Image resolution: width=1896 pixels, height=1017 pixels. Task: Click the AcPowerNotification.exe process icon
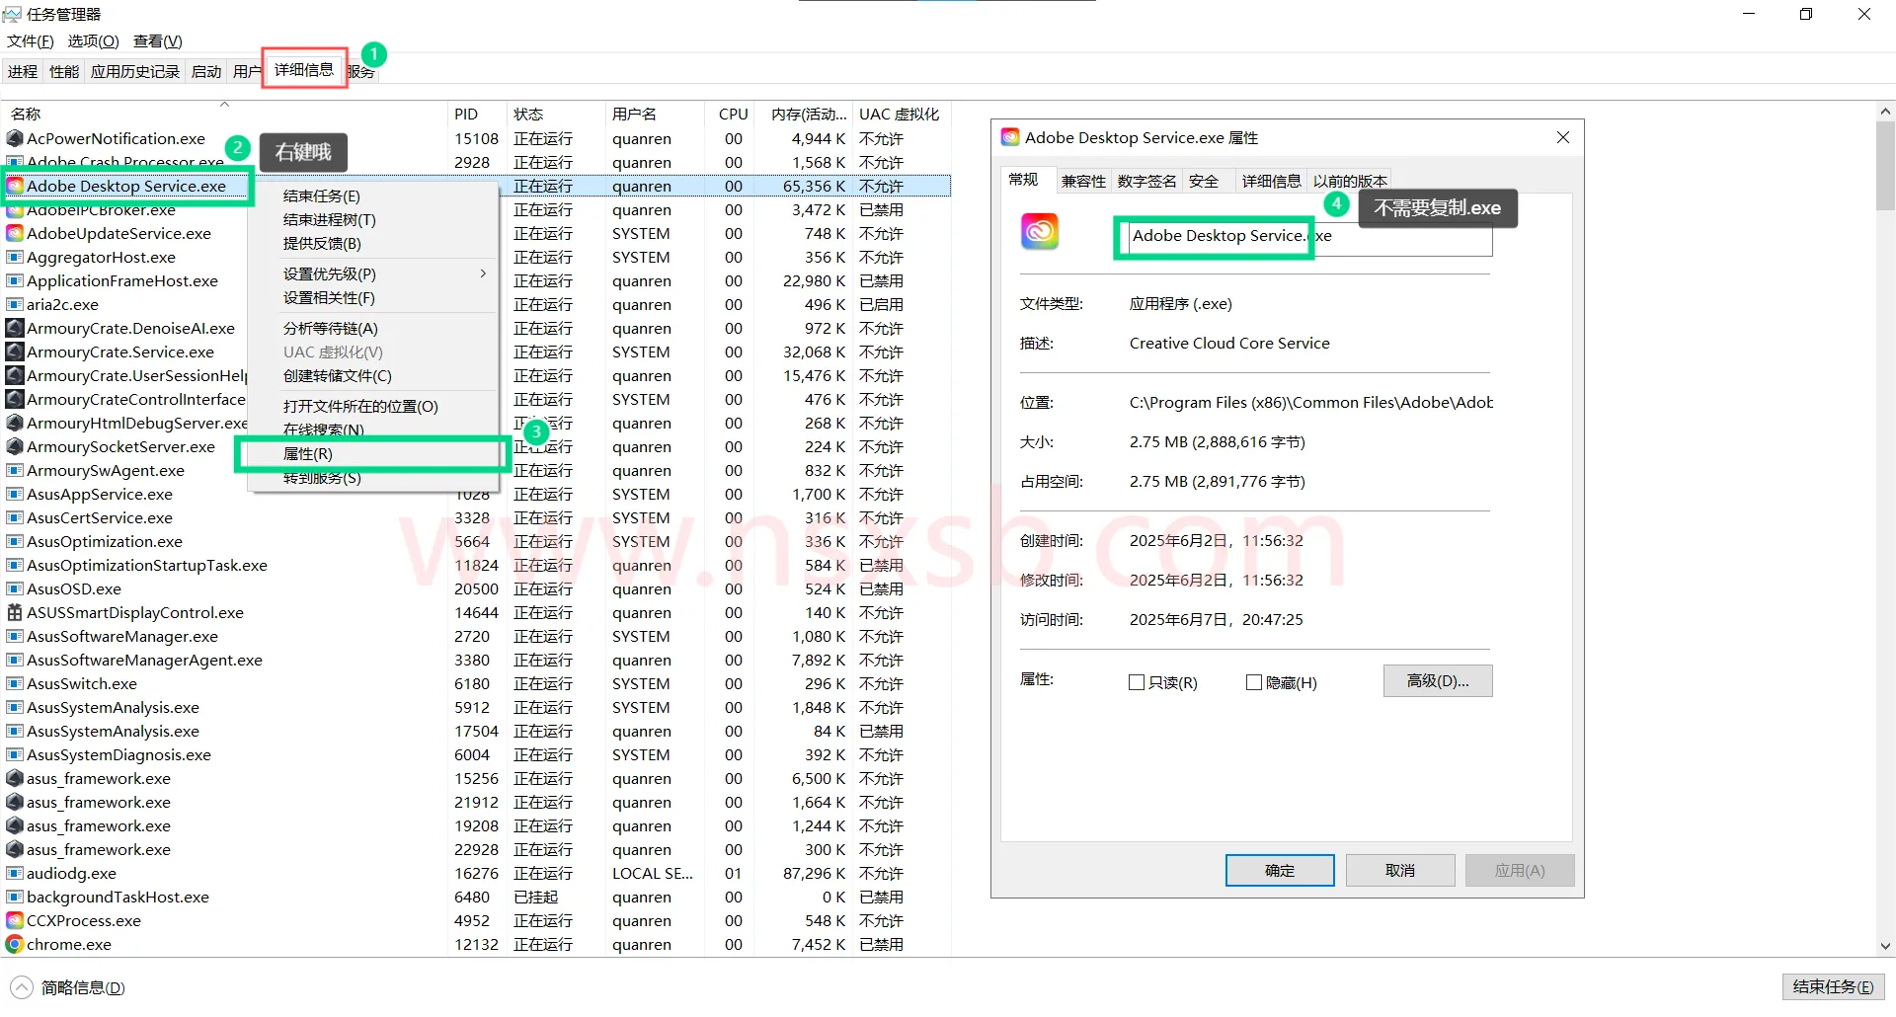click(x=15, y=139)
